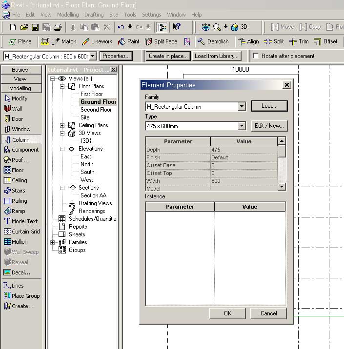The height and width of the screenshot is (349, 344).
Task: Click the Print icon
Action: [x=58, y=27]
